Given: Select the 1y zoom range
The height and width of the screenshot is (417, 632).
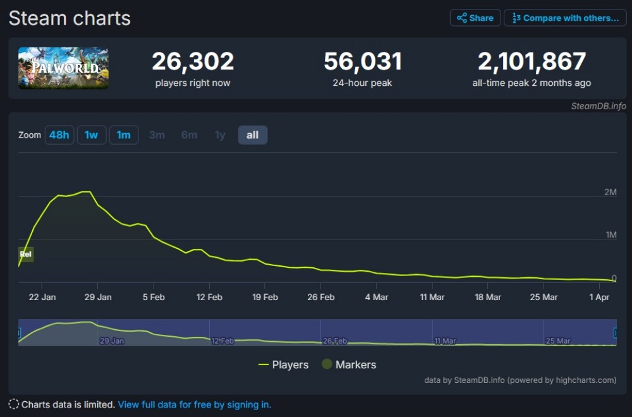Looking at the screenshot, I should 220,135.
